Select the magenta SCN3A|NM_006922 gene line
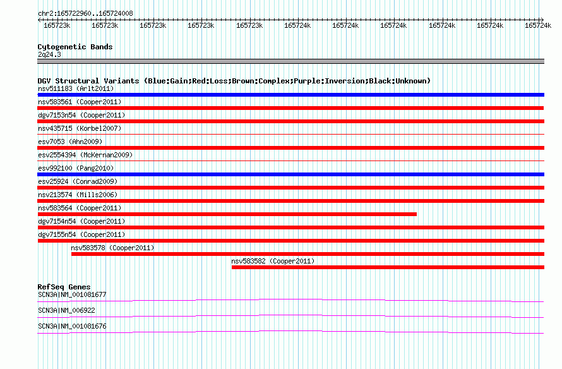 tap(290, 316)
